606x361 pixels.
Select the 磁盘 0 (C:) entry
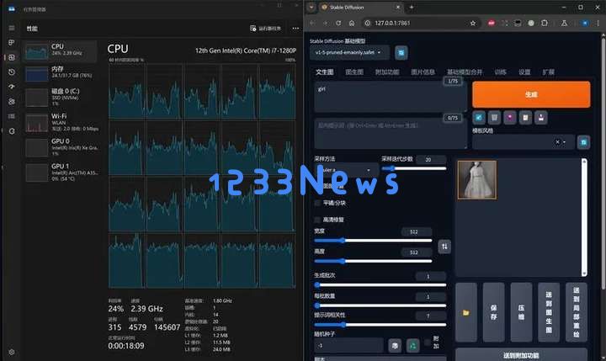pyautogui.click(x=61, y=97)
